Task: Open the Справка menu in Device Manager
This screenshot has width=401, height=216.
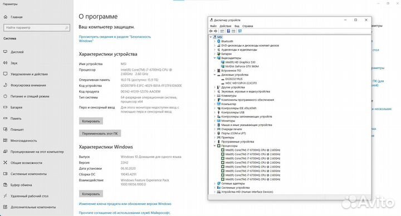Action: click(247, 26)
